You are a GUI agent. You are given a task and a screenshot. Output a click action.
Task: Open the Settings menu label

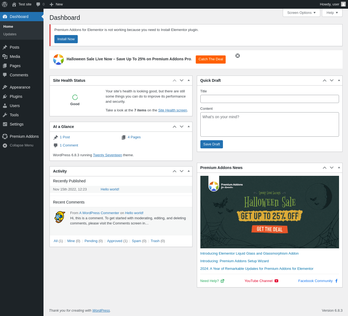click(17, 124)
